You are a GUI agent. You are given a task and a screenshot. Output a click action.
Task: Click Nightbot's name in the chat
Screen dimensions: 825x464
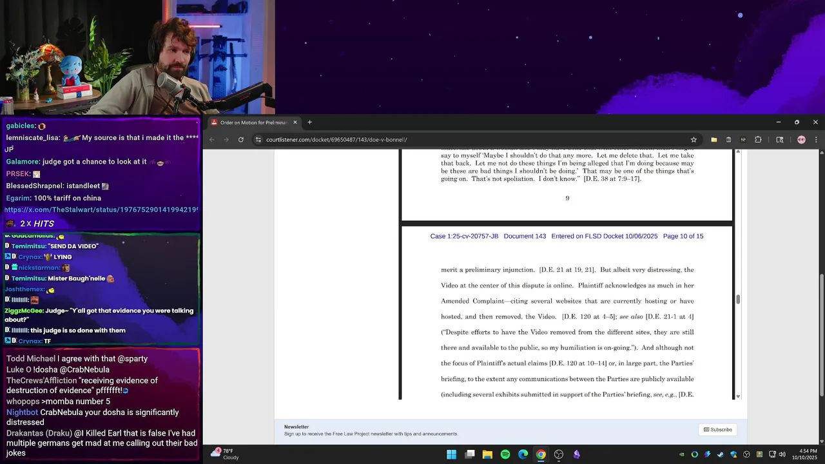click(22, 412)
